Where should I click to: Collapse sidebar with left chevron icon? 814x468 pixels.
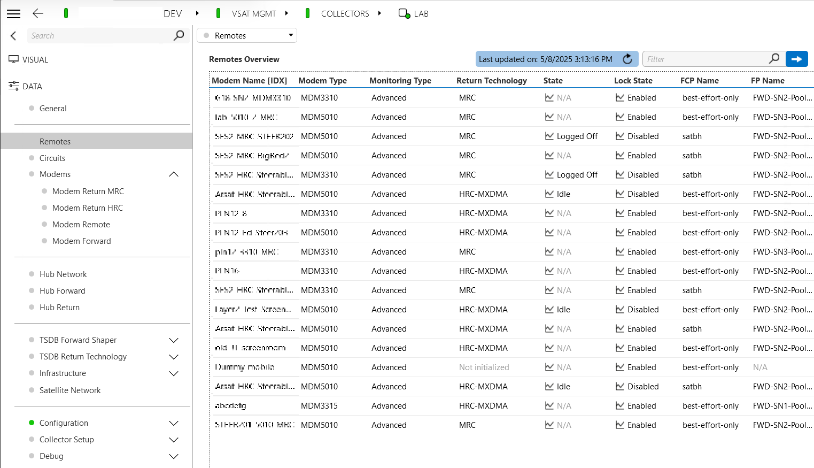(x=13, y=36)
